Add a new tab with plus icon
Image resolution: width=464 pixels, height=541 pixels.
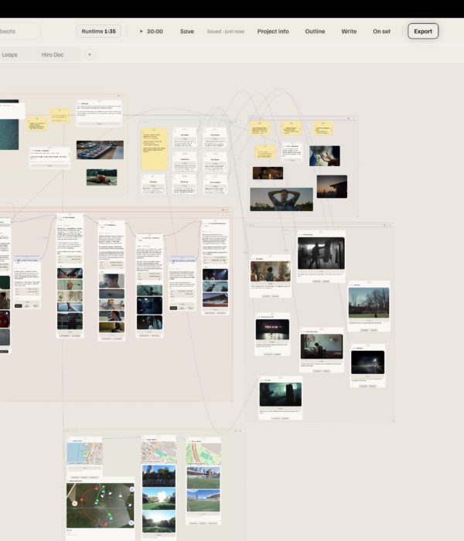tap(90, 55)
